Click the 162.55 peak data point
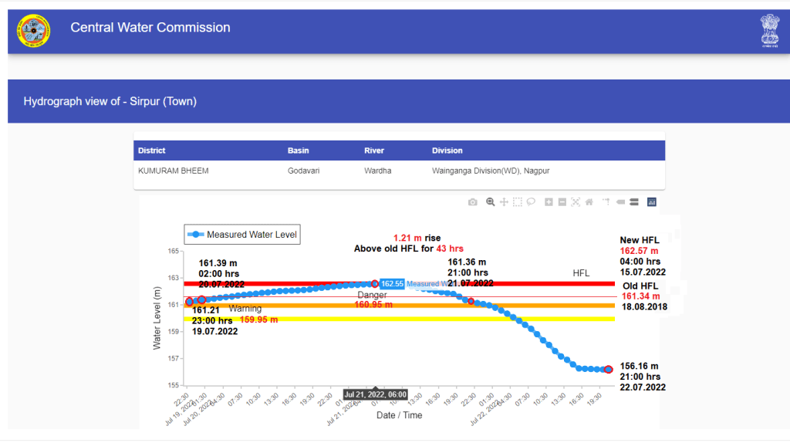This screenshot has height=443, width=790. coord(375,284)
